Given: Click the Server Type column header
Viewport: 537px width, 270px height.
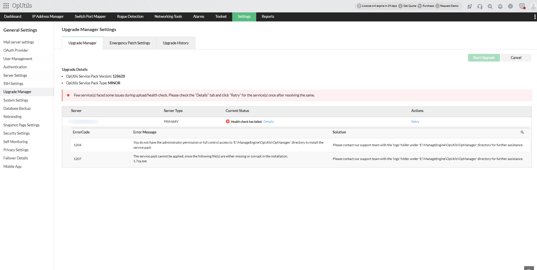Looking at the screenshot, I should 173,111.
